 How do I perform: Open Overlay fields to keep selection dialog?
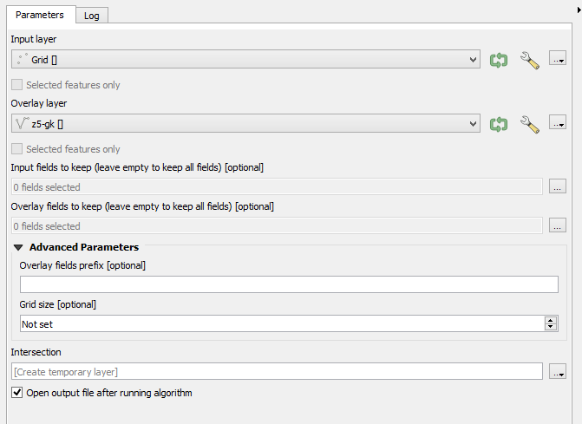(x=558, y=226)
